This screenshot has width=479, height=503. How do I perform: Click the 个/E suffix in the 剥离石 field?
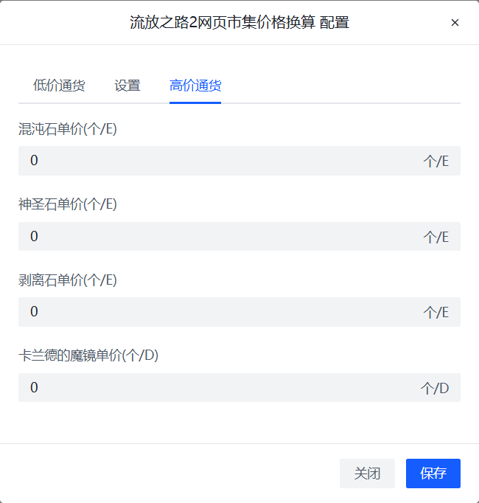pos(436,313)
